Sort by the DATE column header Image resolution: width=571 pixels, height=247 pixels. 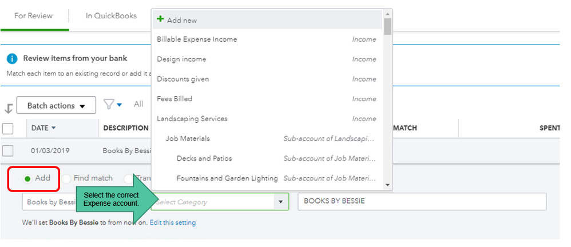coord(43,128)
